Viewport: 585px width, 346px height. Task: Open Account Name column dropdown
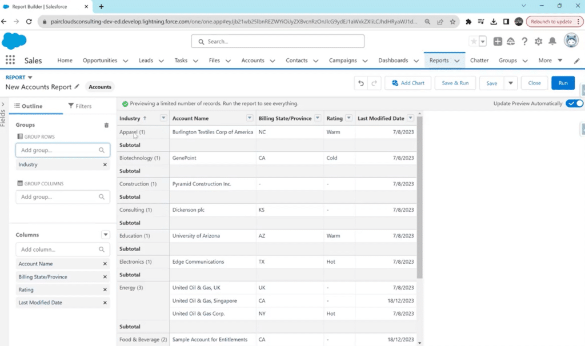(250, 118)
